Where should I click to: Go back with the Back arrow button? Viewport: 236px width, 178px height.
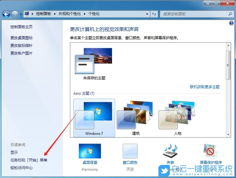point(6,14)
